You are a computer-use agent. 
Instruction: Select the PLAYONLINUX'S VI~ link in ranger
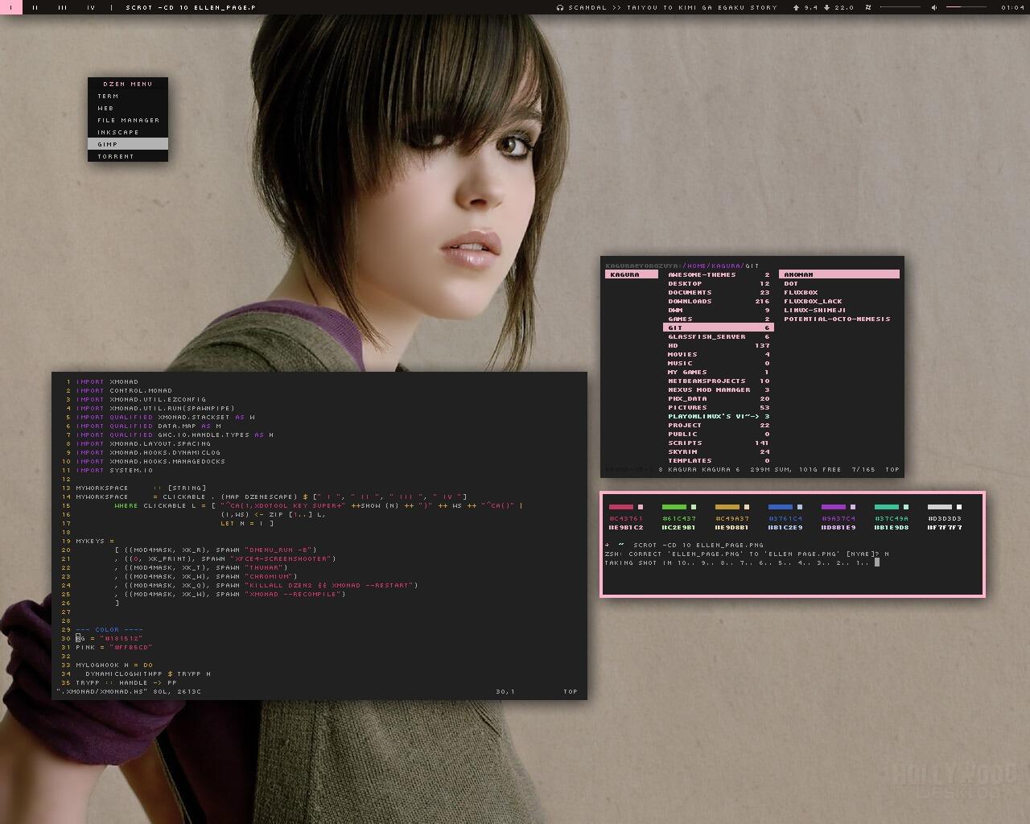(x=719, y=416)
